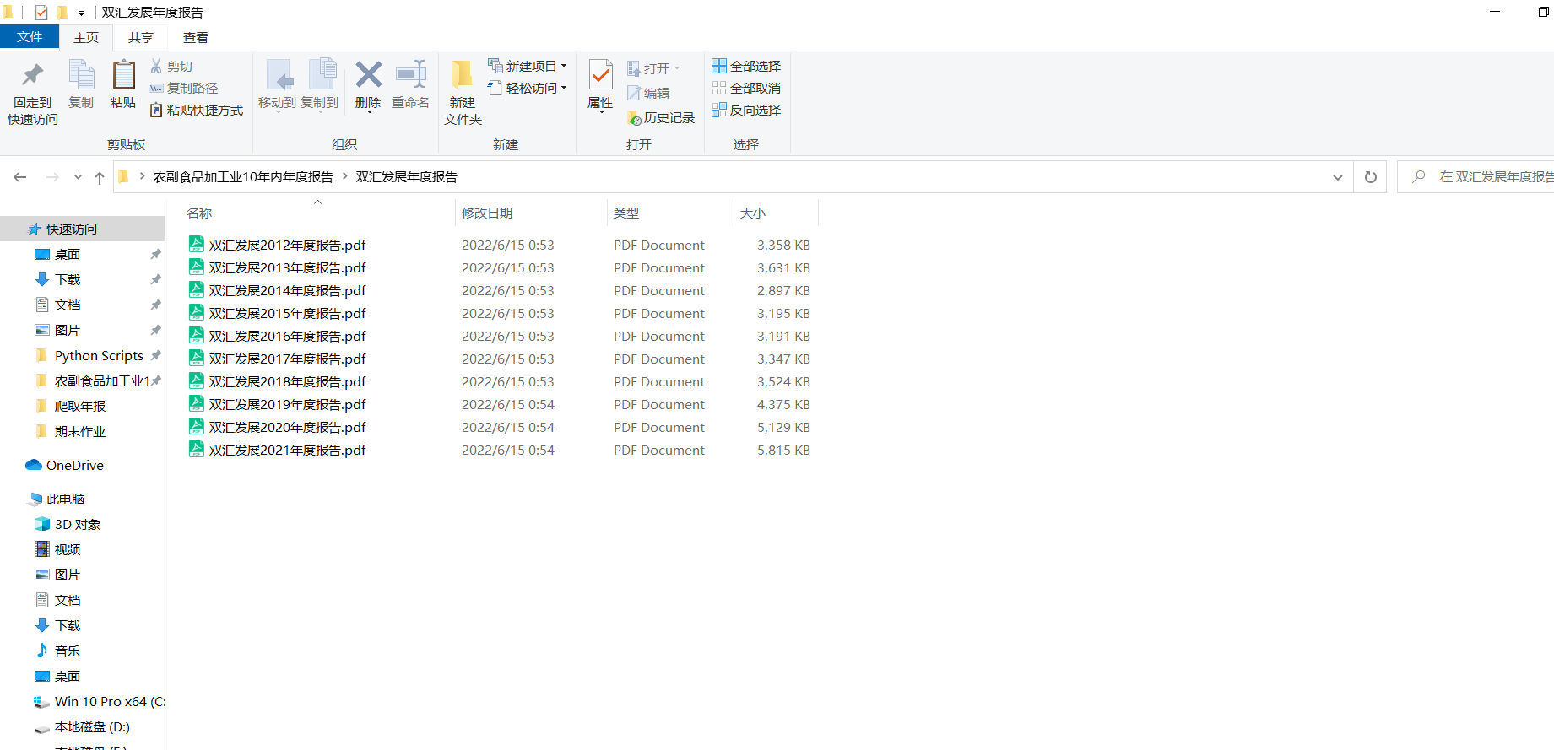This screenshot has height=750, width=1554.
Task: Switch to 共享 (Share) ribbon tab
Action: pos(141,37)
